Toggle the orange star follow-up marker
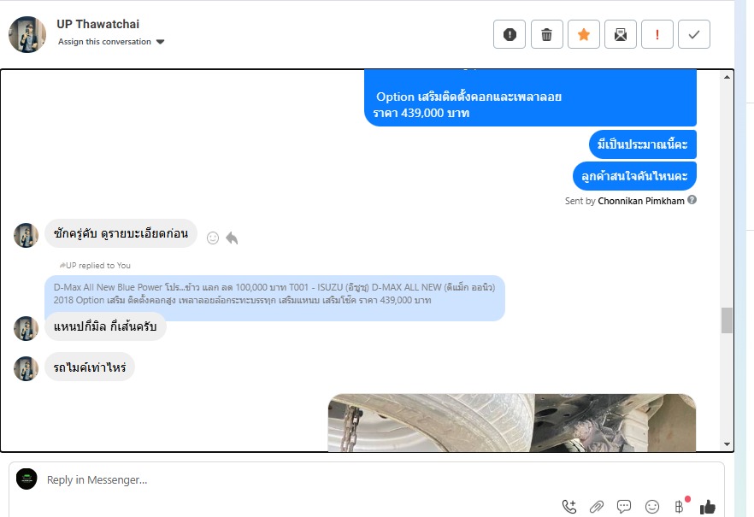Image resolution: width=754 pixels, height=517 pixels. [x=584, y=34]
